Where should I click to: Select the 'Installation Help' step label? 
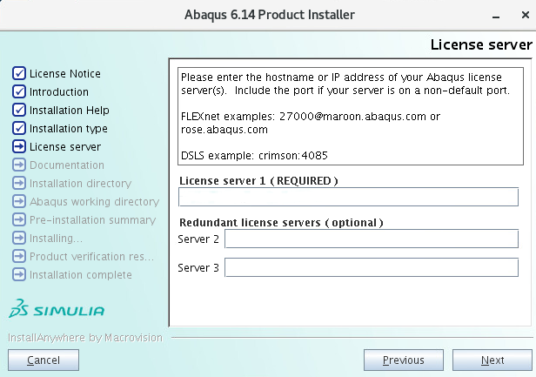(x=70, y=111)
